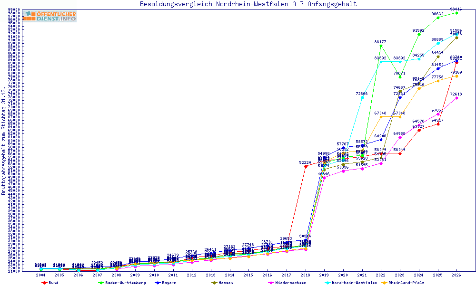Click the orange Rheinland-Pfalz legend marker

tap(384, 283)
